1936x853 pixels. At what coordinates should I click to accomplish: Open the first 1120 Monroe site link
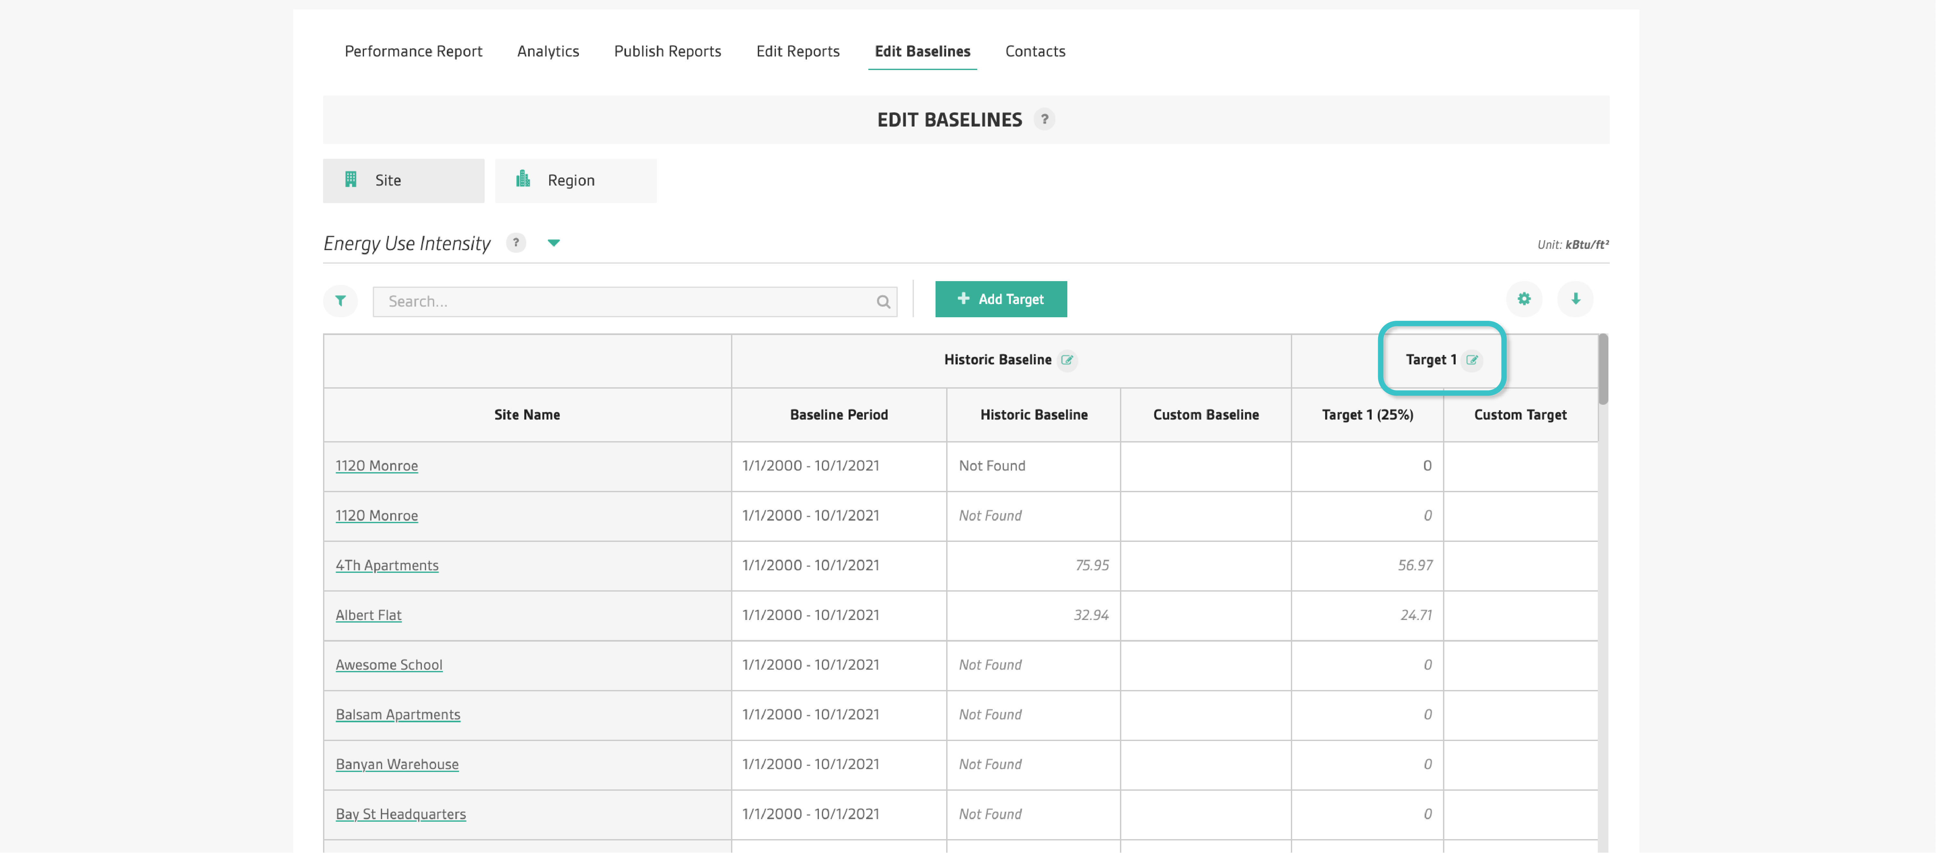377,466
